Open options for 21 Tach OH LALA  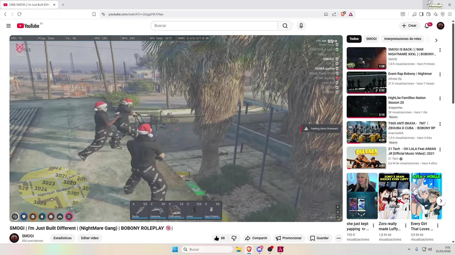point(440,149)
